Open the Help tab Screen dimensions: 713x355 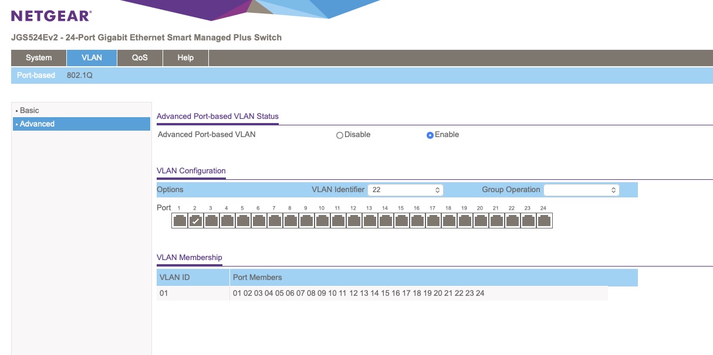(185, 58)
